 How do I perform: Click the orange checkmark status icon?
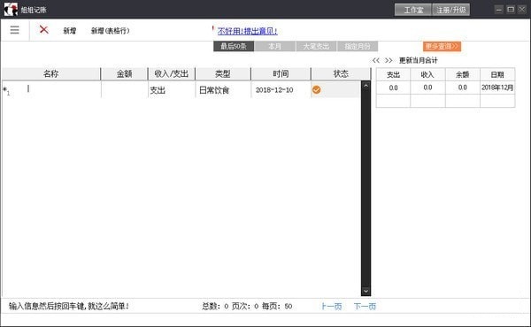tap(316, 89)
